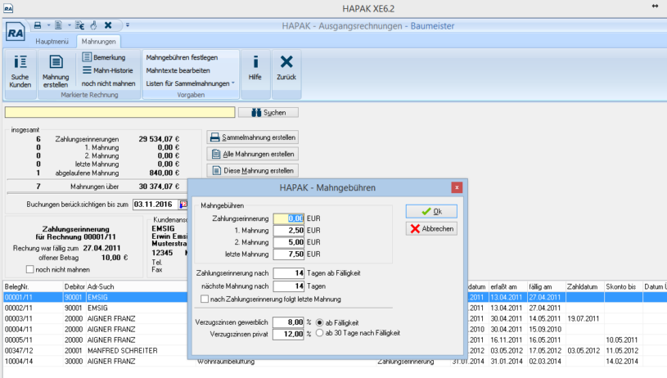
Task: Switch to the Hauptmenü tab
Action: 52,41
